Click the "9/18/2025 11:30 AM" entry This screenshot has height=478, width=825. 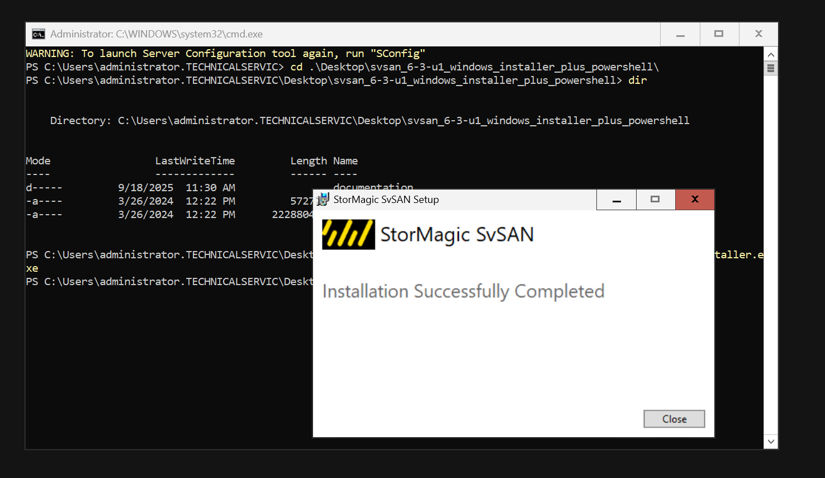(x=177, y=188)
